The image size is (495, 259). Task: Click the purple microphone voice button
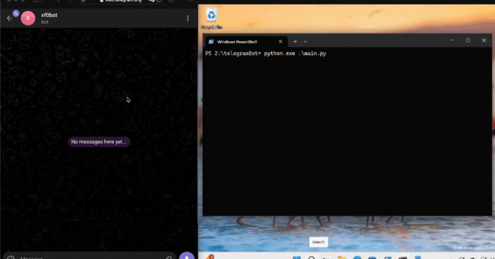[x=187, y=256]
